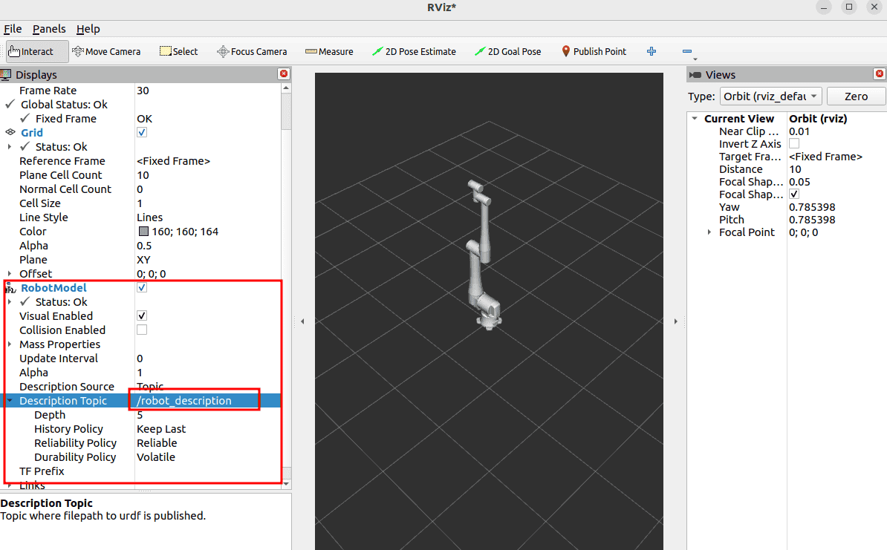The width and height of the screenshot is (887, 550).
Task: Expand the Focal Point property
Action: (709, 232)
